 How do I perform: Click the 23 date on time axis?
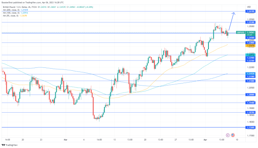click(x=41, y=140)
